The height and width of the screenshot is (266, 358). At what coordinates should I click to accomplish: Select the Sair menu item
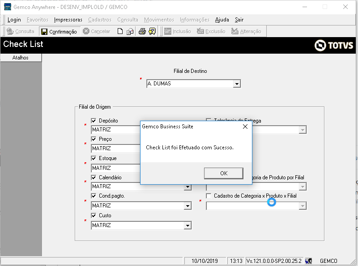coord(239,20)
